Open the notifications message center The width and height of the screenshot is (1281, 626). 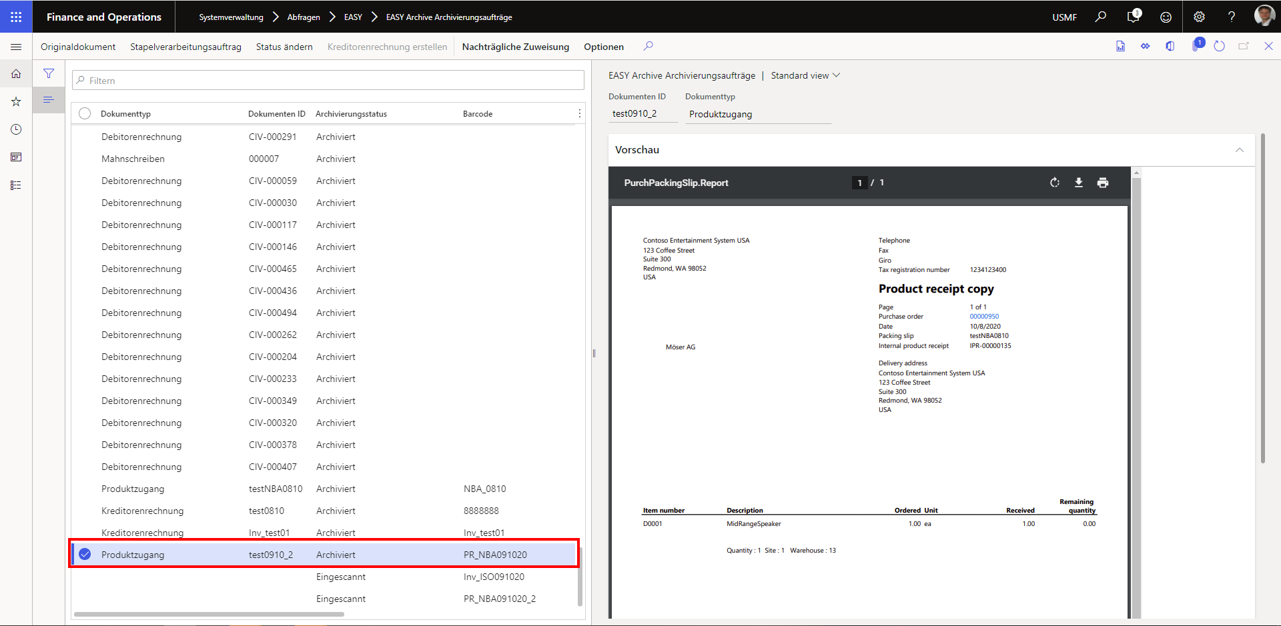point(1133,17)
